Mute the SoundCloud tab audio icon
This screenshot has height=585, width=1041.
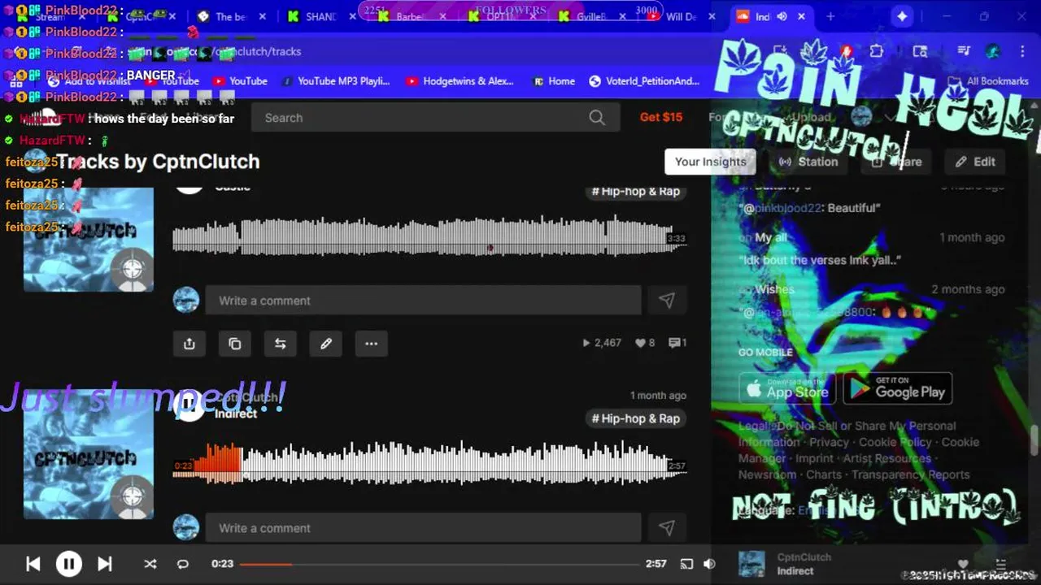tap(782, 16)
